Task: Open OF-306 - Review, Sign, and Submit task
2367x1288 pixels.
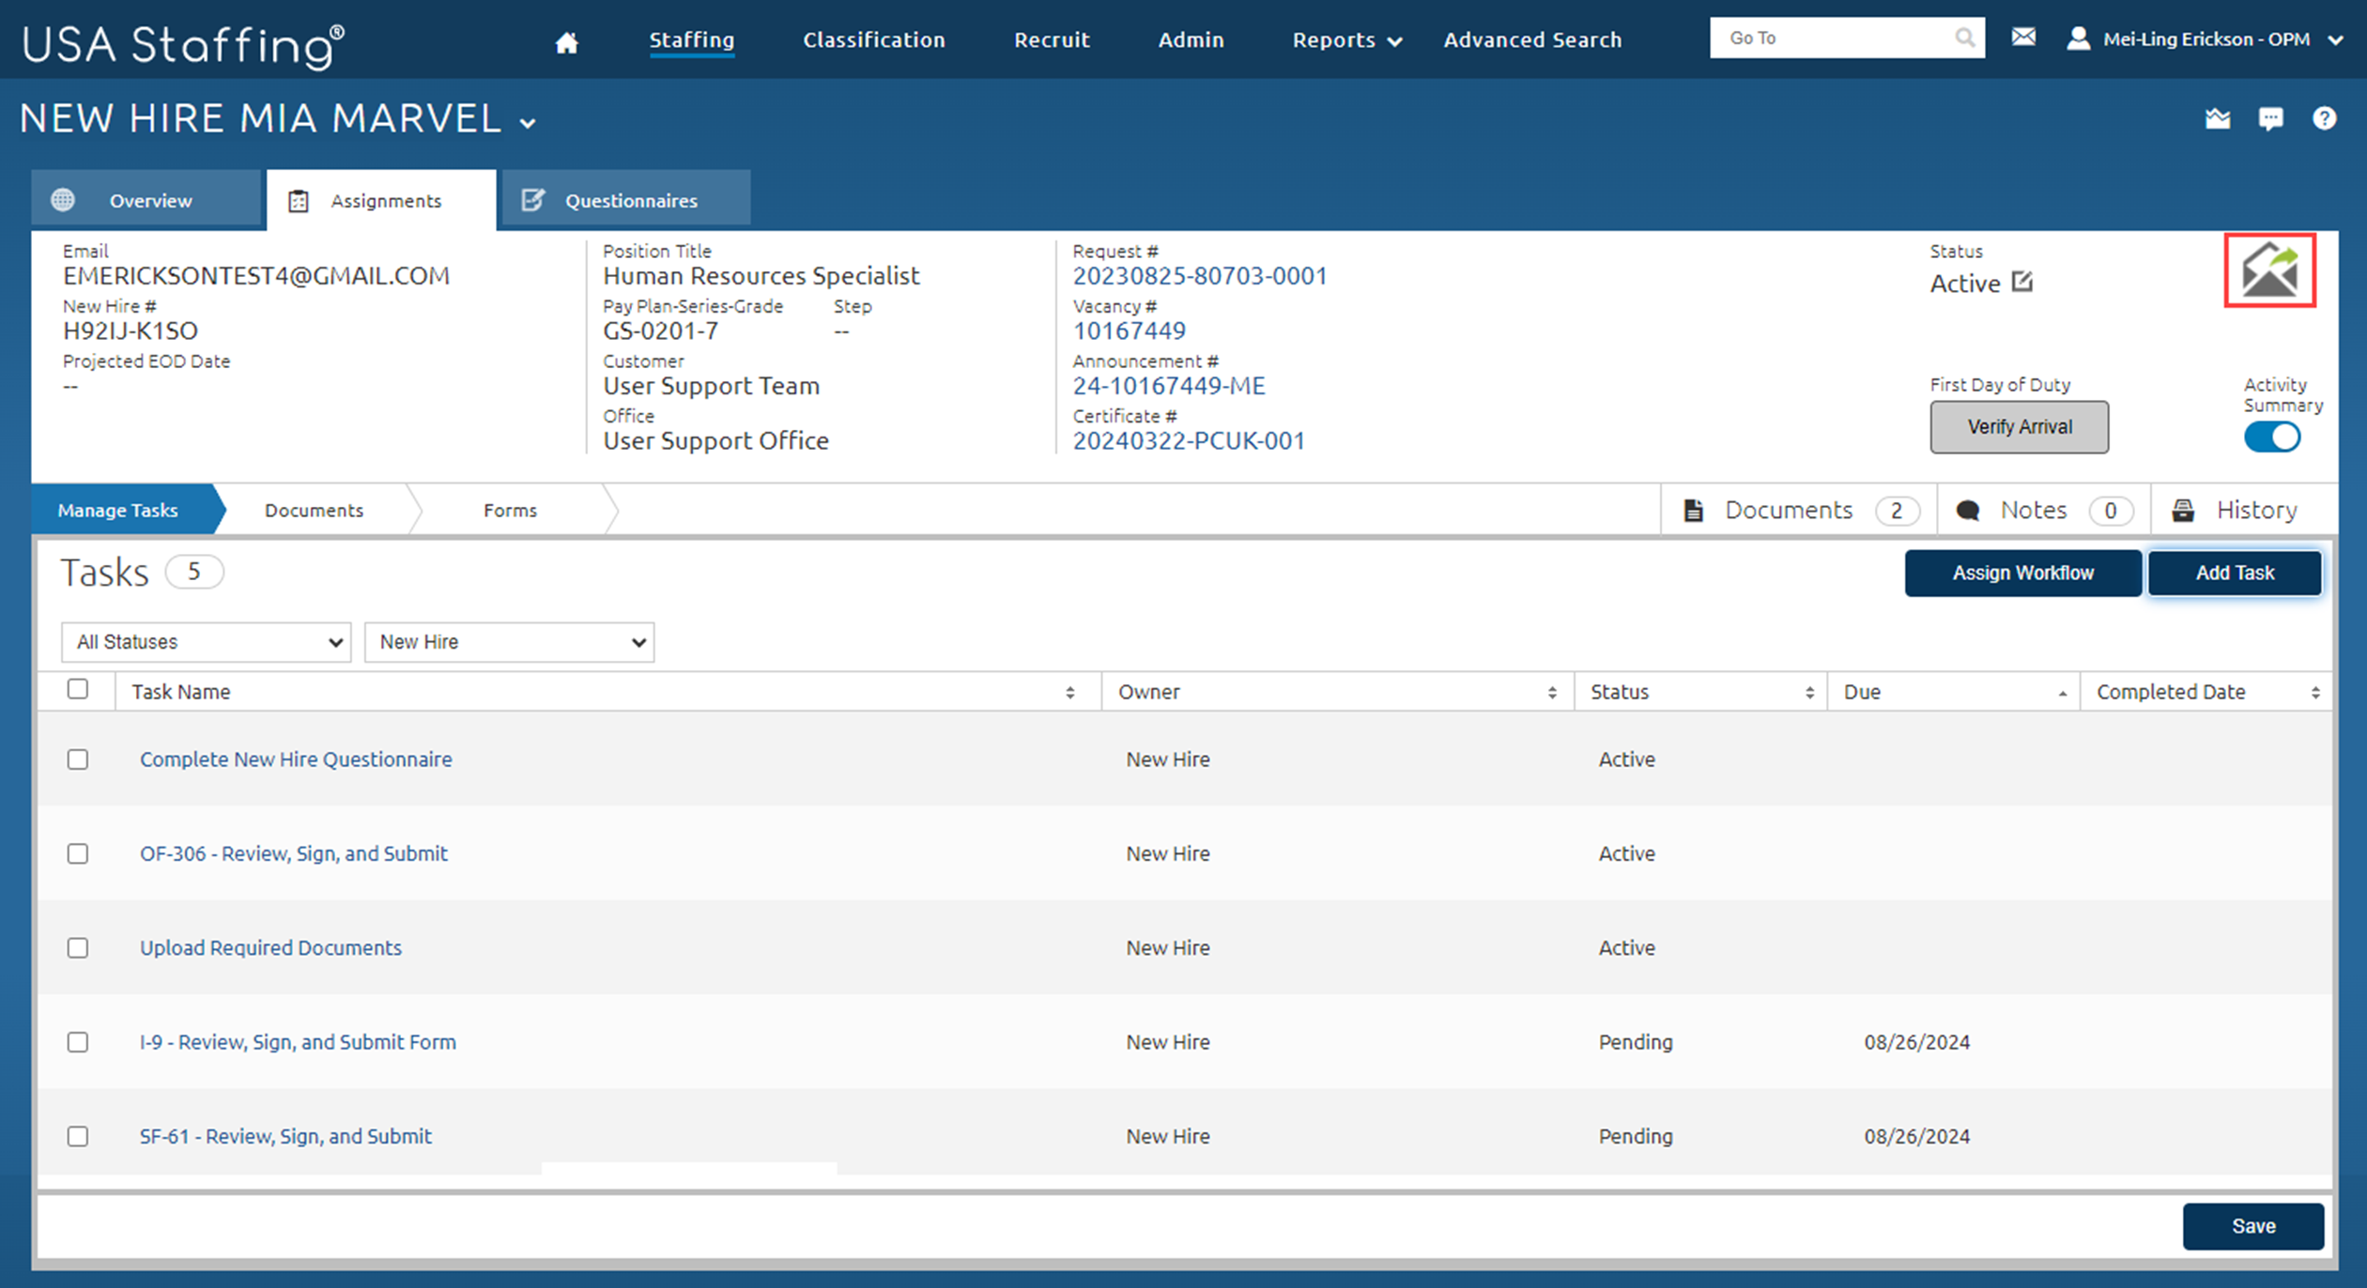Action: tap(294, 853)
